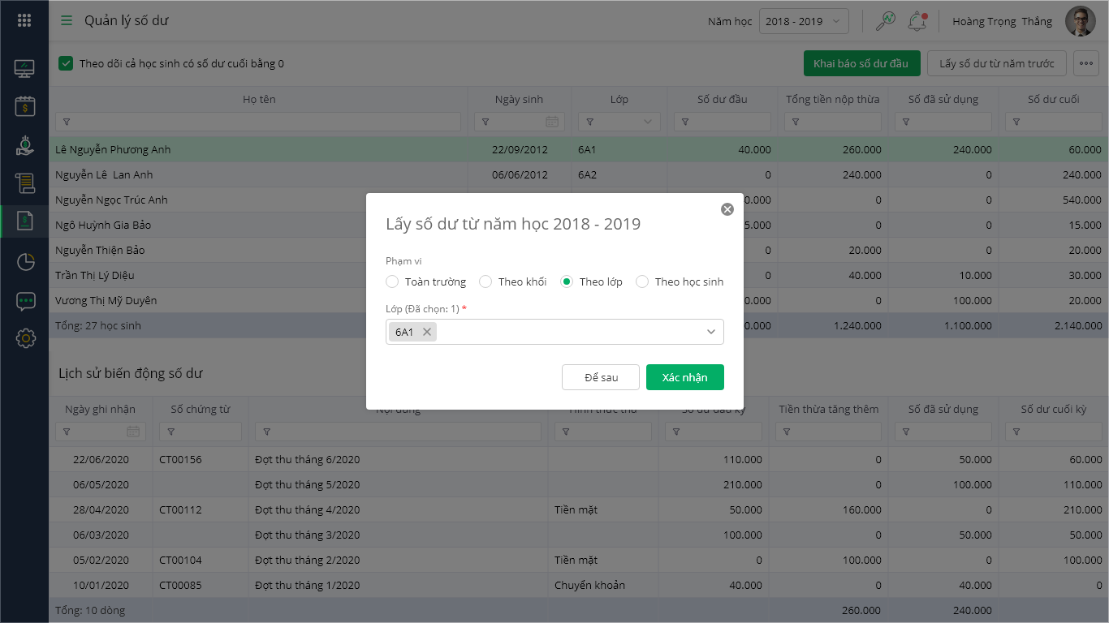
Task: Select the Theo khối radio option
Action: pyautogui.click(x=485, y=282)
